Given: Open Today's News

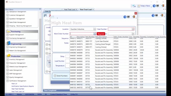Looking at the screenshot, I should click(x=144, y=6).
